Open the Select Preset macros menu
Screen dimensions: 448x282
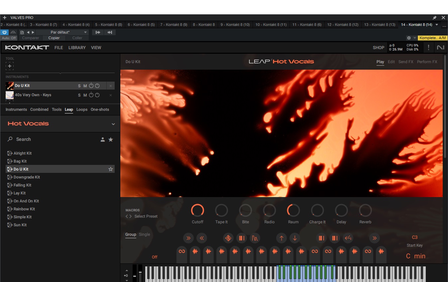(x=146, y=216)
